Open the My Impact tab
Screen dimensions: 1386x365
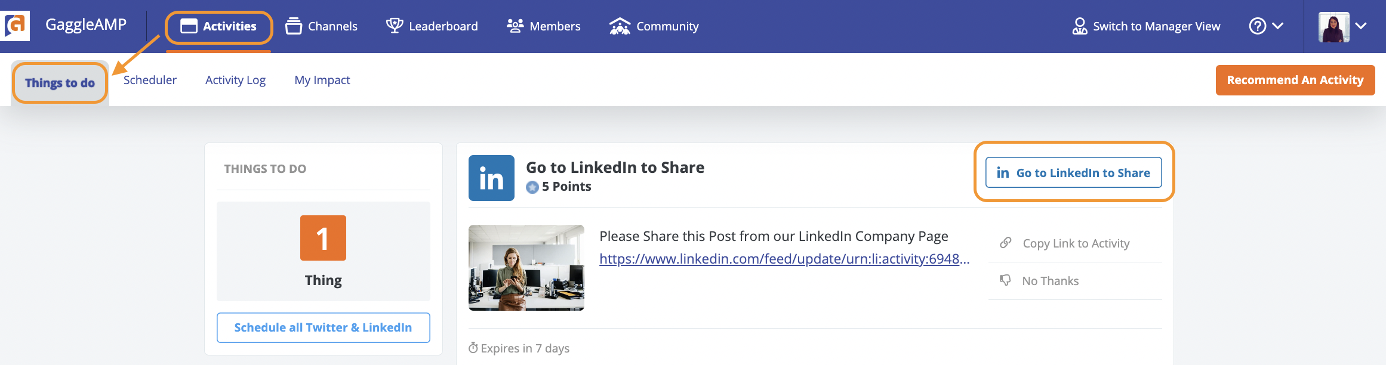[322, 80]
